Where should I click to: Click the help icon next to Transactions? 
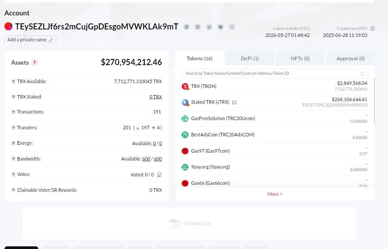click(13, 112)
